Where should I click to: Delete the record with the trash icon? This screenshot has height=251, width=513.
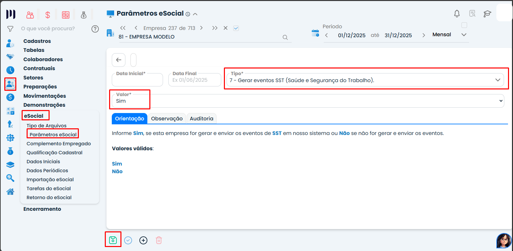click(x=159, y=240)
